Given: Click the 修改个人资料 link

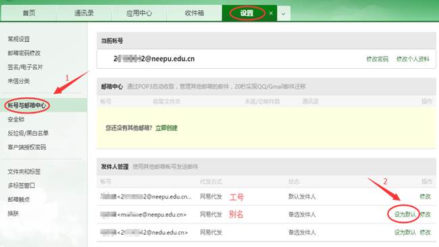Looking at the screenshot, I should [413, 59].
